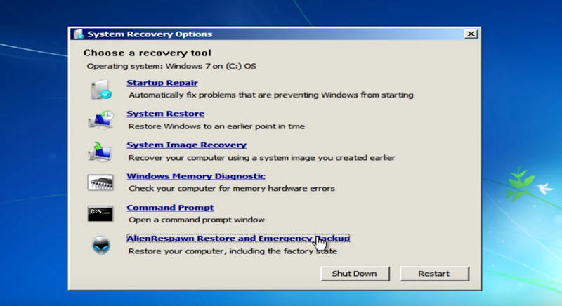
Task: Click the System Restore clock icon
Action: click(x=100, y=120)
